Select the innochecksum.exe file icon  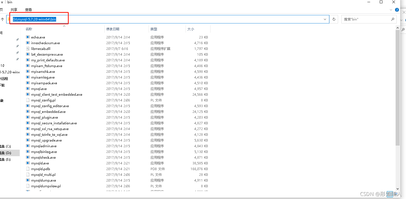click(28, 43)
